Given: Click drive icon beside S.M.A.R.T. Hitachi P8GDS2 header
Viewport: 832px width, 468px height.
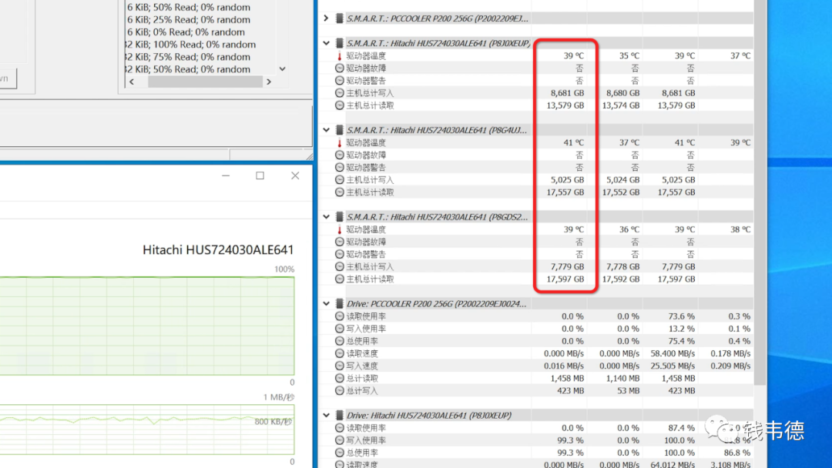Looking at the screenshot, I should [340, 217].
